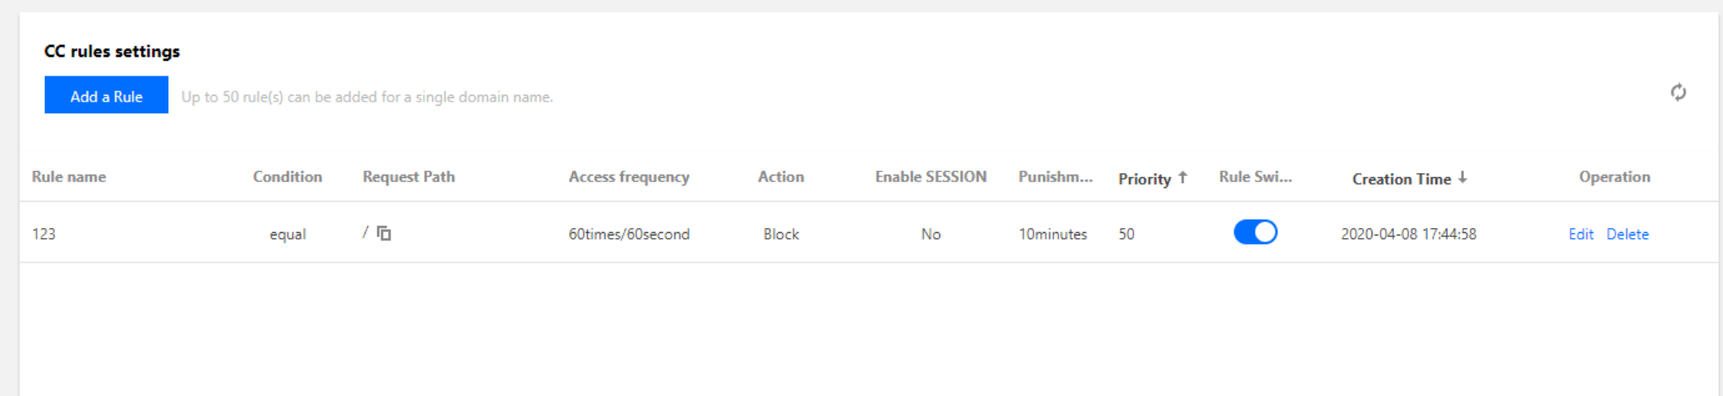Toggle the rule switch for rule 123
The image size is (1723, 396).
click(x=1255, y=232)
